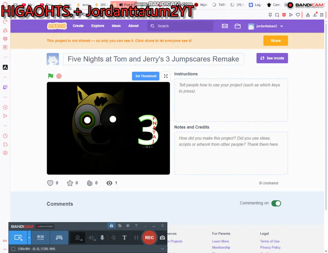Open the Scratch messages envelope
Screen dimensions: 328x253
(x=224, y=26)
